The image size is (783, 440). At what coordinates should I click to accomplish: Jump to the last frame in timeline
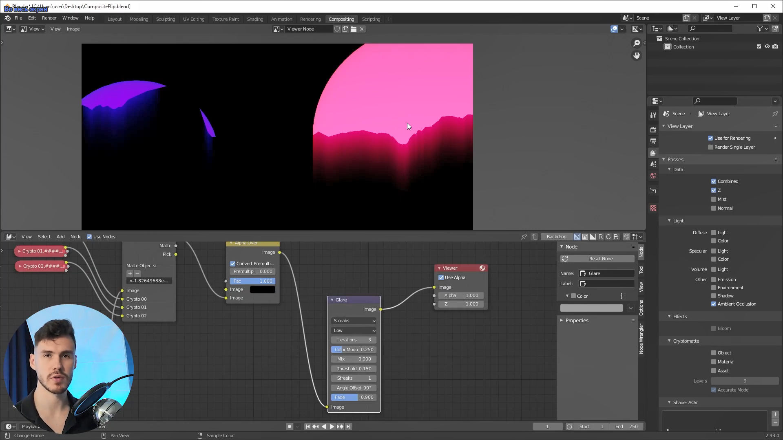[x=349, y=427]
